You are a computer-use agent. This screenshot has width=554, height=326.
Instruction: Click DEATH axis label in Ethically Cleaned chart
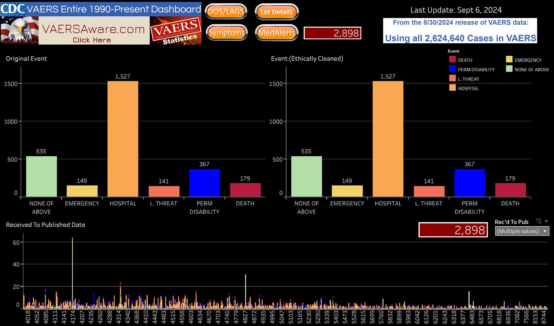click(510, 204)
